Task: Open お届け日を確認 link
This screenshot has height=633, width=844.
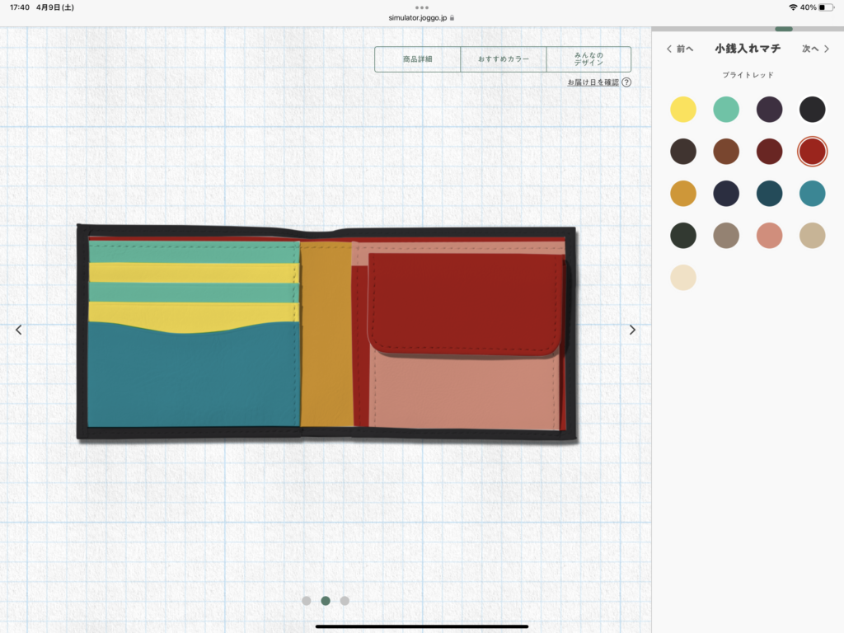Action: (x=593, y=82)
